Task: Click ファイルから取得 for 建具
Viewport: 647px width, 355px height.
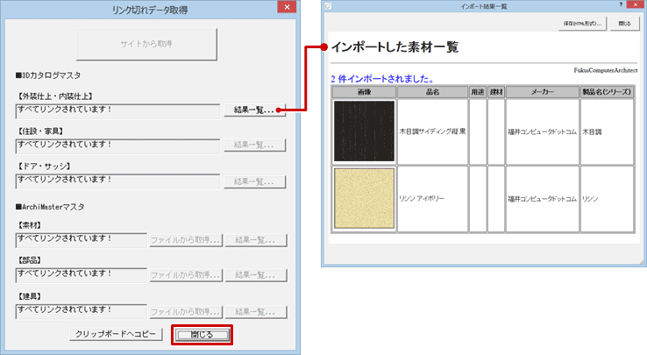Action: [185, 312]
